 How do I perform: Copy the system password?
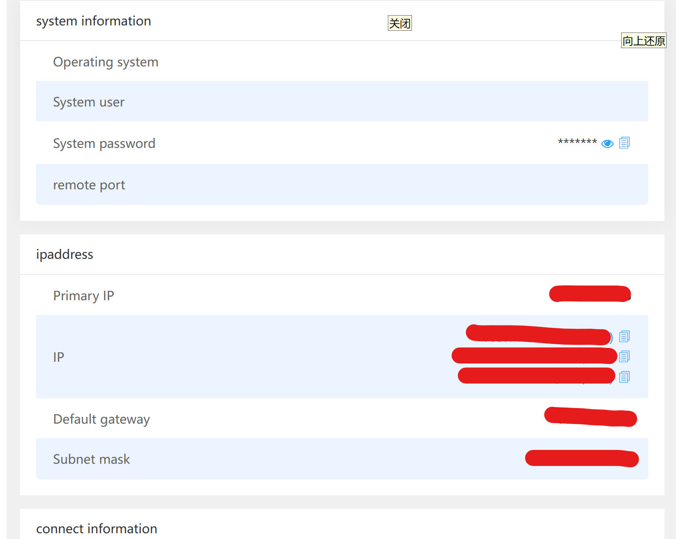tap(624, 143)
